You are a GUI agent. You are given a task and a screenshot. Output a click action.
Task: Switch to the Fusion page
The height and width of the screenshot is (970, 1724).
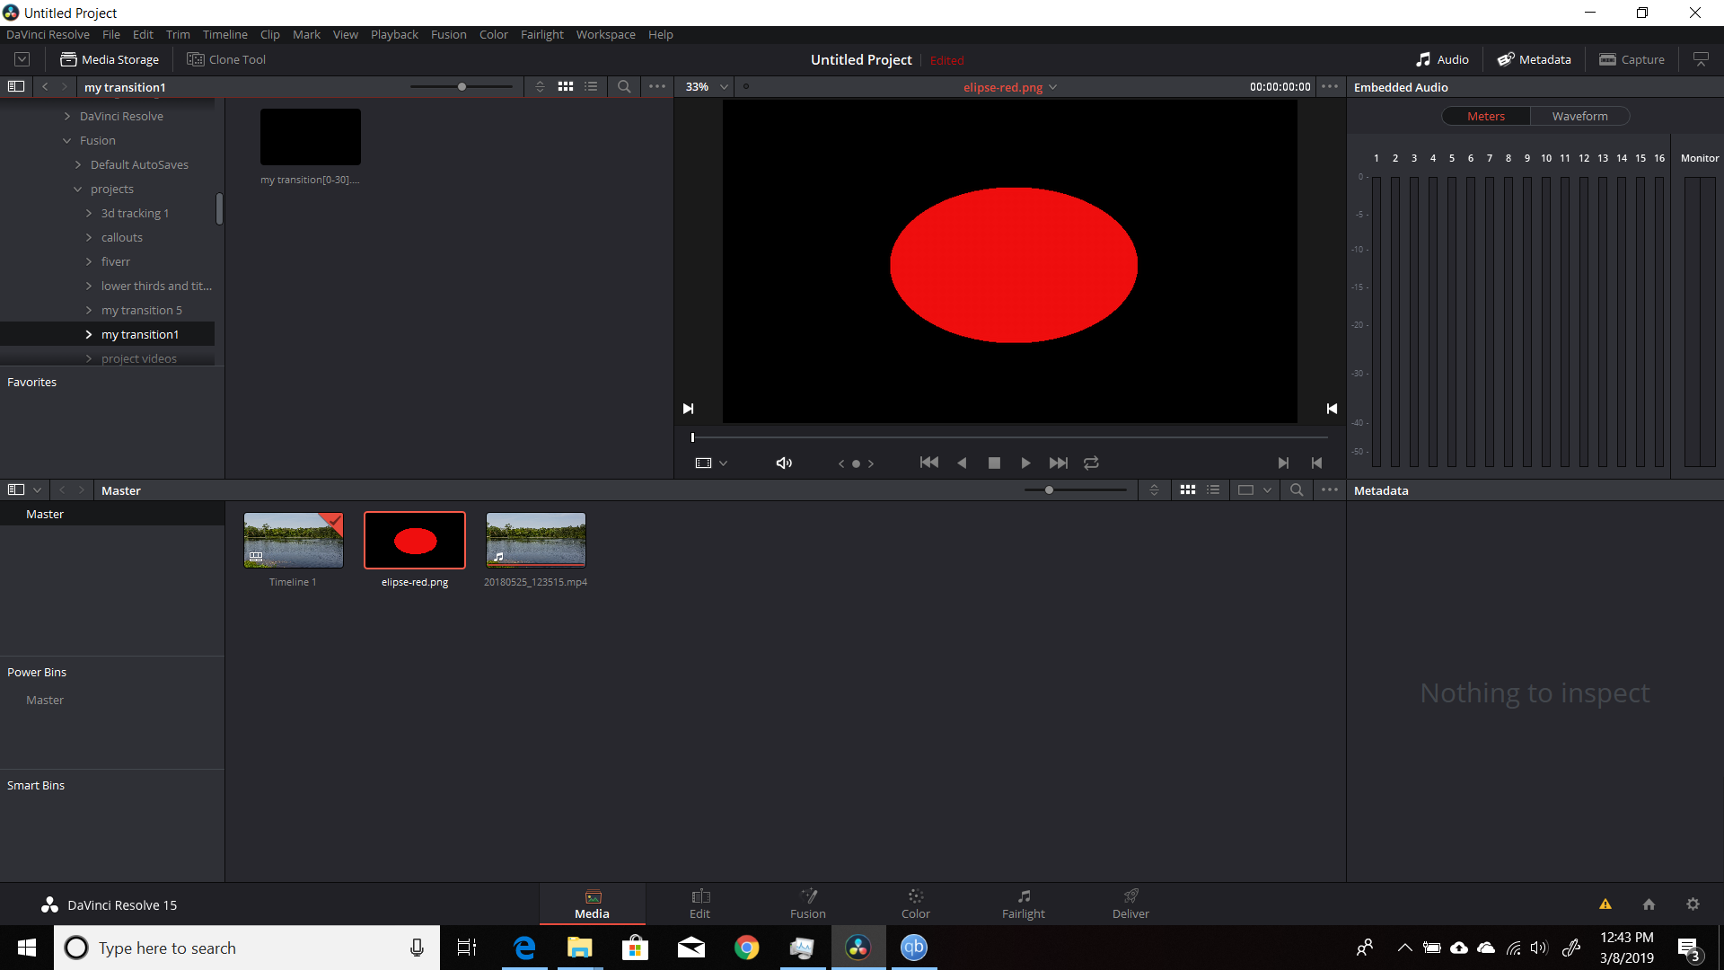click(808, 904)
